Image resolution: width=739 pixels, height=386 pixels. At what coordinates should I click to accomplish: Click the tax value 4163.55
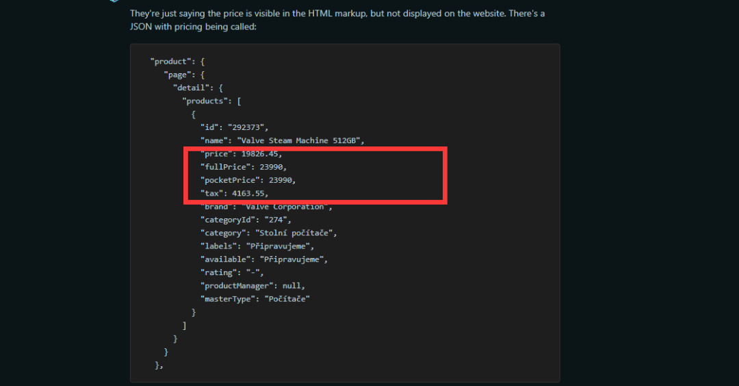249,194
